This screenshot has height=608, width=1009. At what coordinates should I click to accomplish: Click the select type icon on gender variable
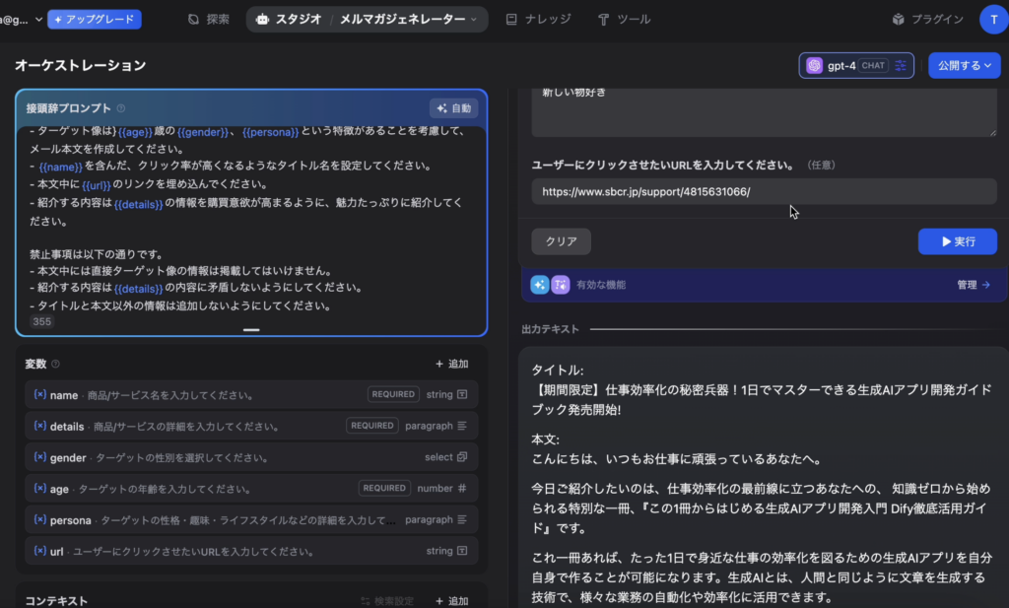(x=462, y=457)
